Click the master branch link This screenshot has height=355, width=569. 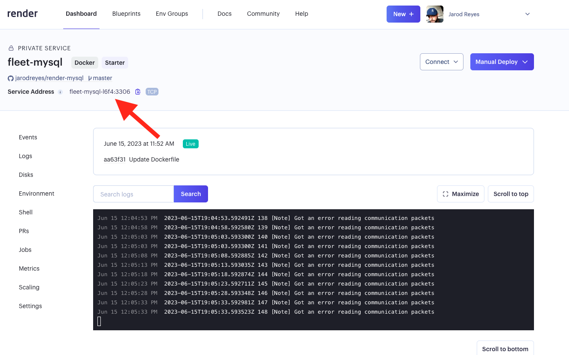click(103, 78)
